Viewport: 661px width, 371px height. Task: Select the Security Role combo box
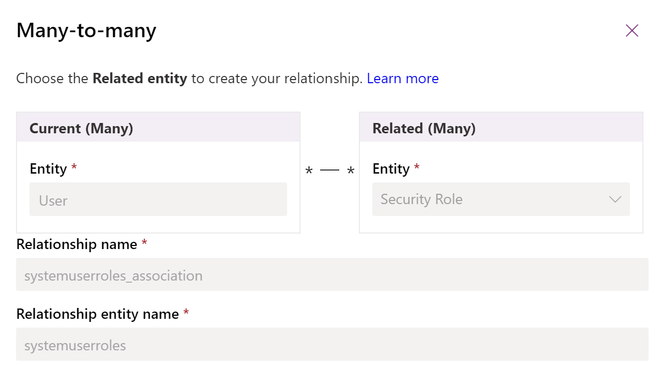point(501,199)
